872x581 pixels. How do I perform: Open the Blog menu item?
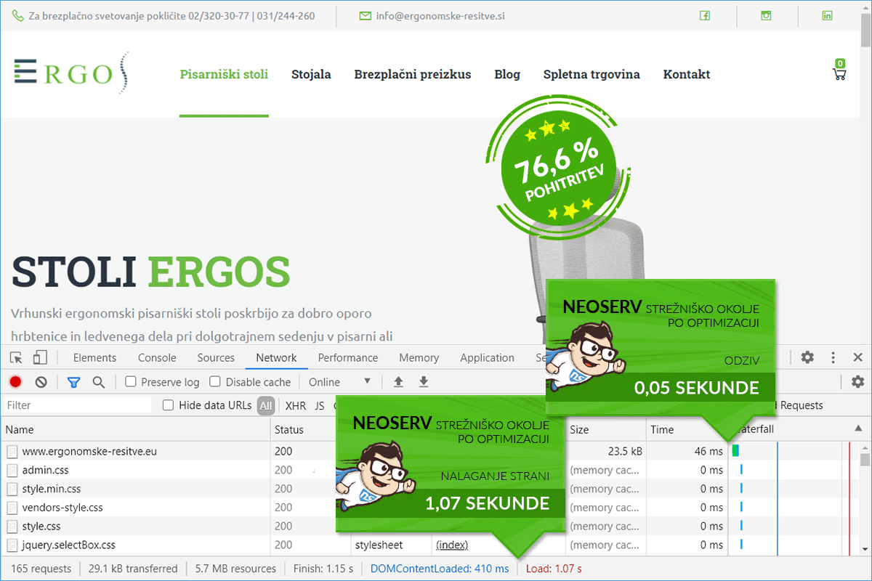click(507, 74)
